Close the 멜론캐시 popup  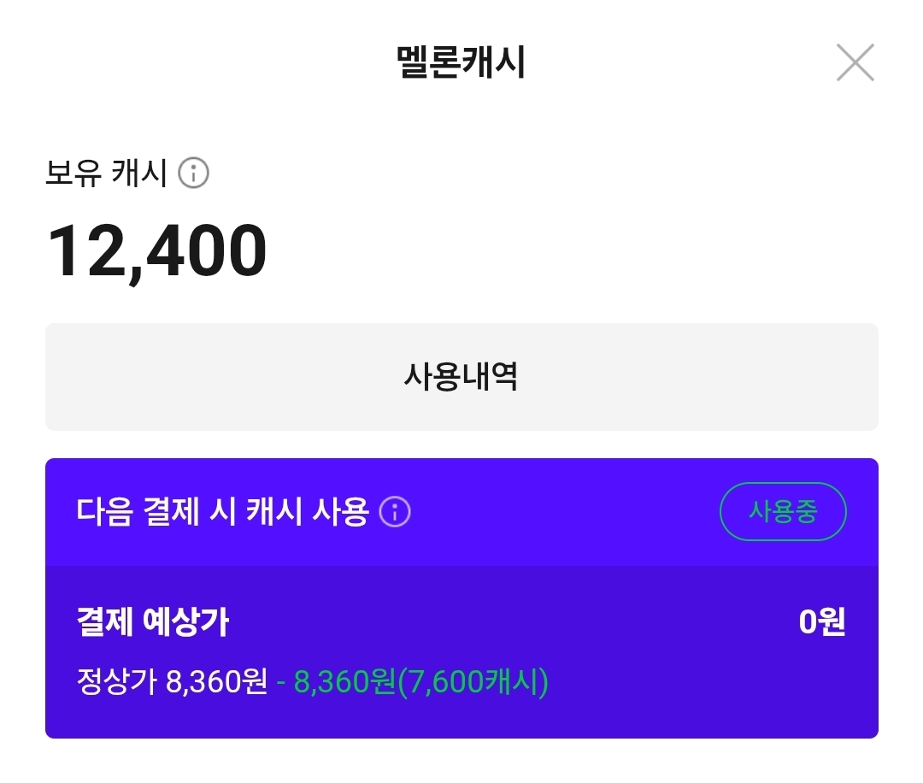[x=855, y=62]
